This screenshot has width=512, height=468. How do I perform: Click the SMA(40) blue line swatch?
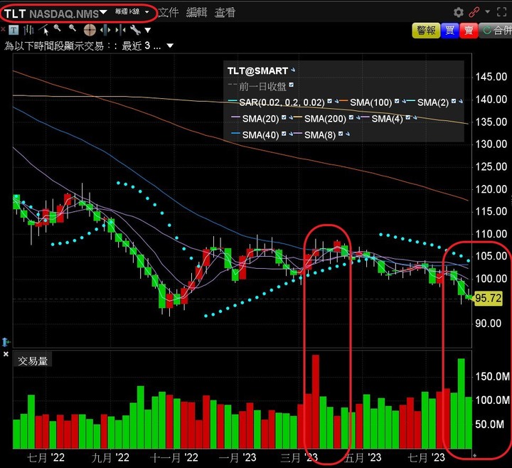click(x=235, y=133)
